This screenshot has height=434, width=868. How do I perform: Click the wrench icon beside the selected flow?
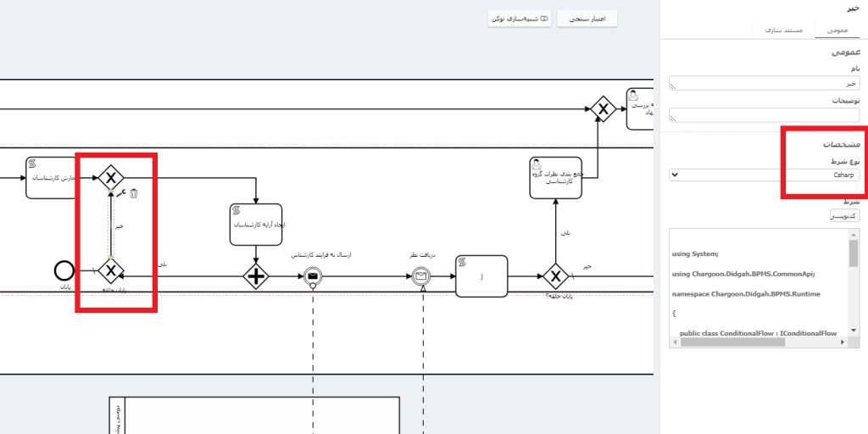pos(121,193)
